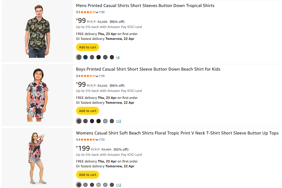Image resolution: width=282 pixels, height=188 pixels.
Task: Show the +8 more colors for Mens shirt
Action: click(x=118, y=57)
